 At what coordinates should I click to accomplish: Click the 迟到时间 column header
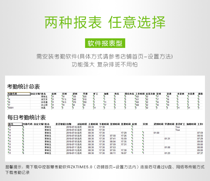(x=158, y=124)
